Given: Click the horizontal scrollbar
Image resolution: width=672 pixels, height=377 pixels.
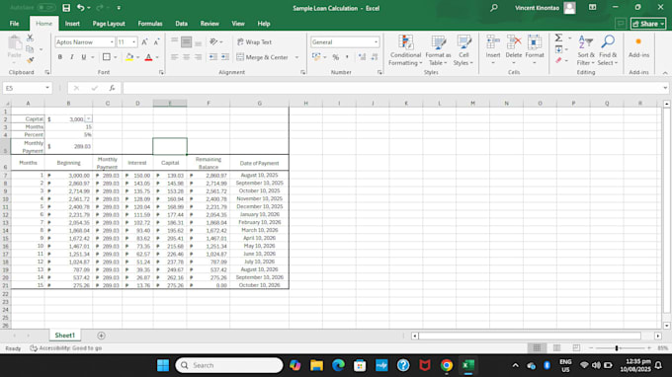Looking at the screenshot, I should [530, 336].
